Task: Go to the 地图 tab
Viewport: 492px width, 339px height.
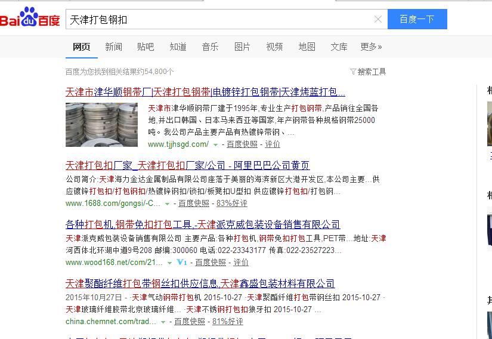Action: [x=307, y=47]
